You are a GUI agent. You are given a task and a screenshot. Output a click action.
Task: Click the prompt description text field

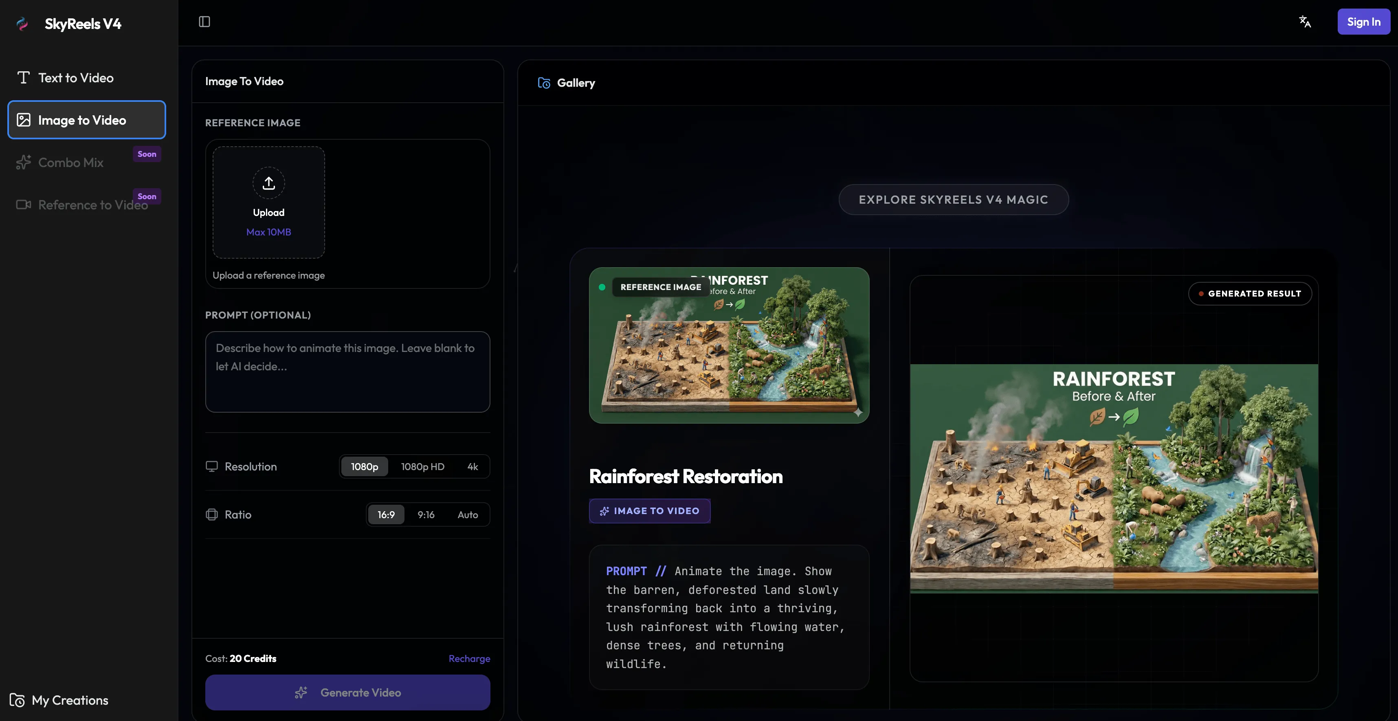347,371
